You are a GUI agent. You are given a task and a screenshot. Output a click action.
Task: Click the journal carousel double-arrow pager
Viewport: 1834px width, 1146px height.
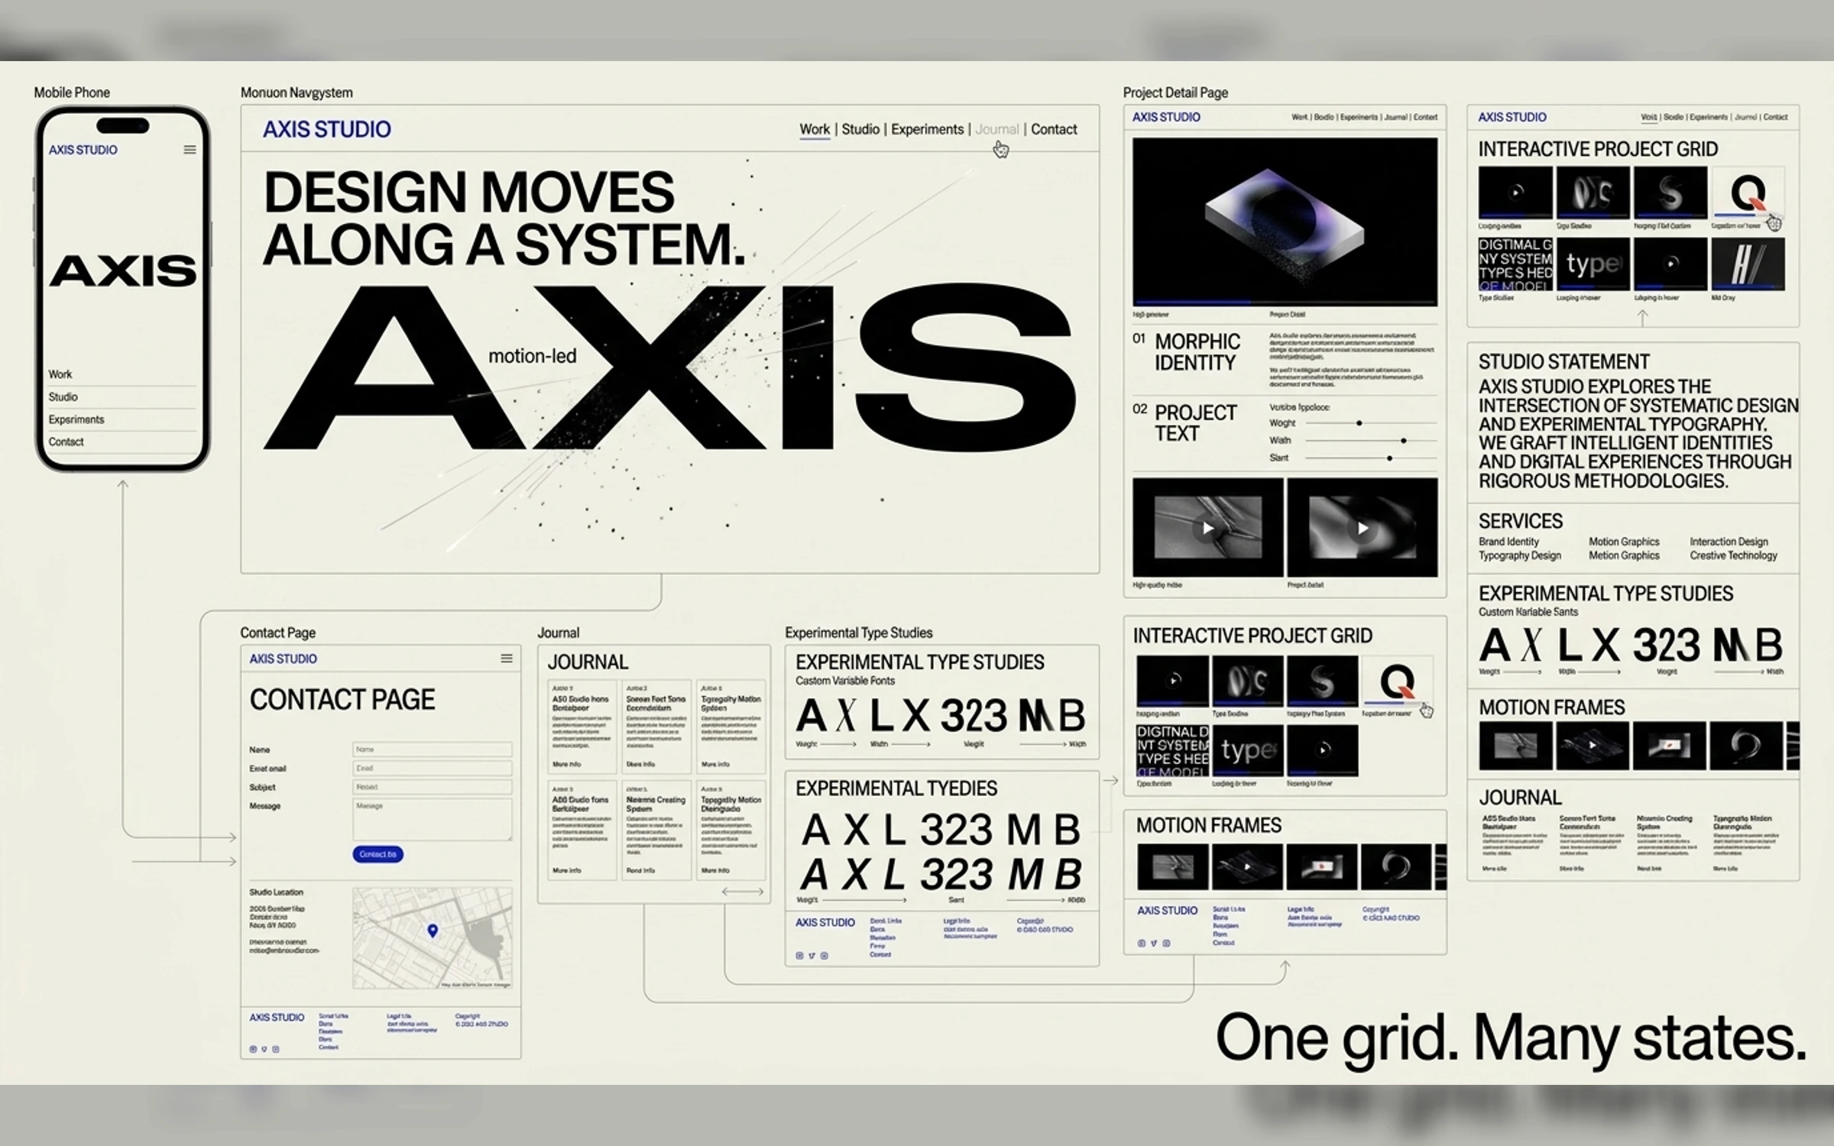(x=743, y=892)
